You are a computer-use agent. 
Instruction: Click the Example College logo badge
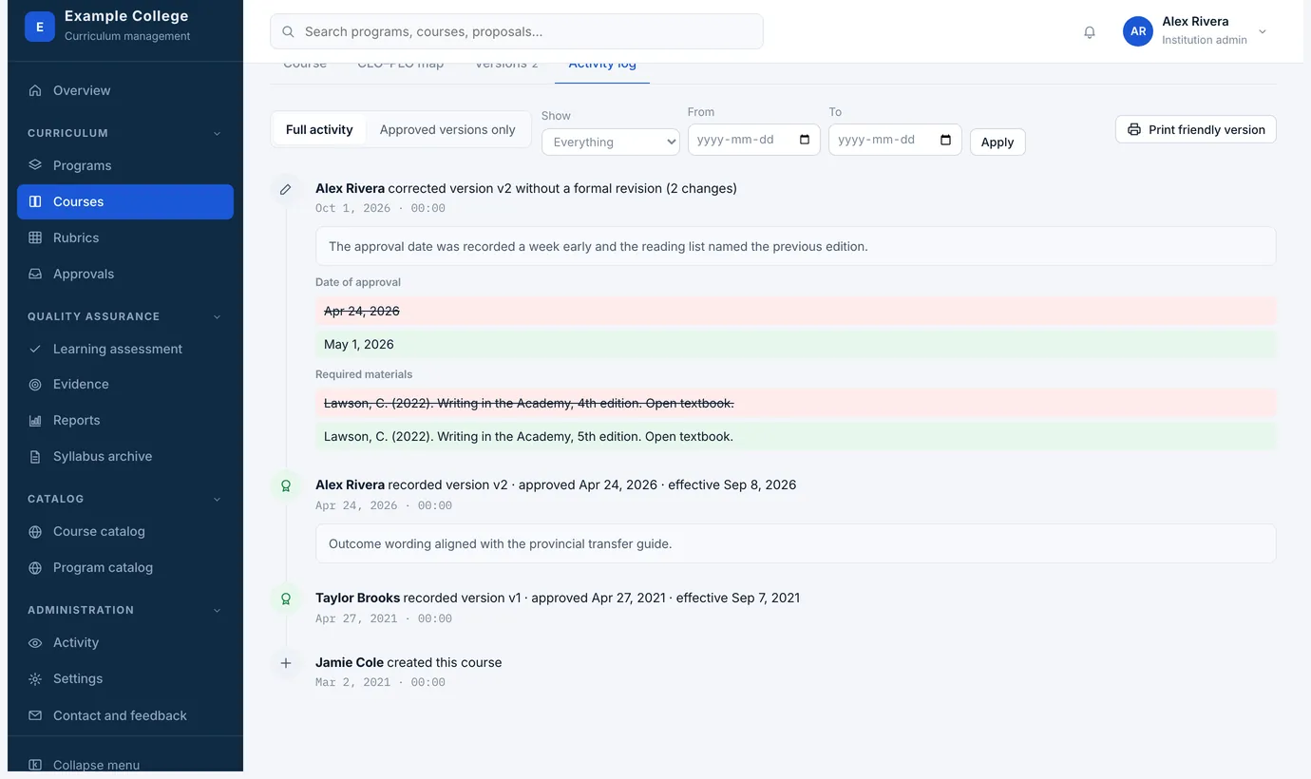(x=39, y=27)
